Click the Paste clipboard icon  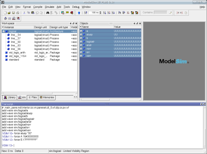[33, 13]
